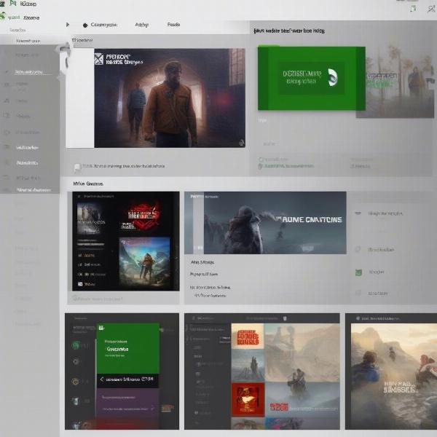Open the foggy spire tile between the two posters
This screenshot has height=437, width=437.
tap(248, 366)
